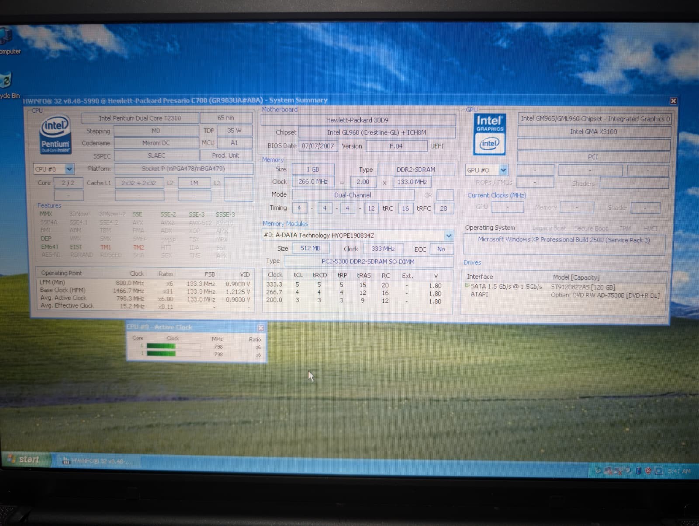The image size is (699, 526).
Task: Click the Base Clock (HFM) row
Action: (x=145, y=291)
